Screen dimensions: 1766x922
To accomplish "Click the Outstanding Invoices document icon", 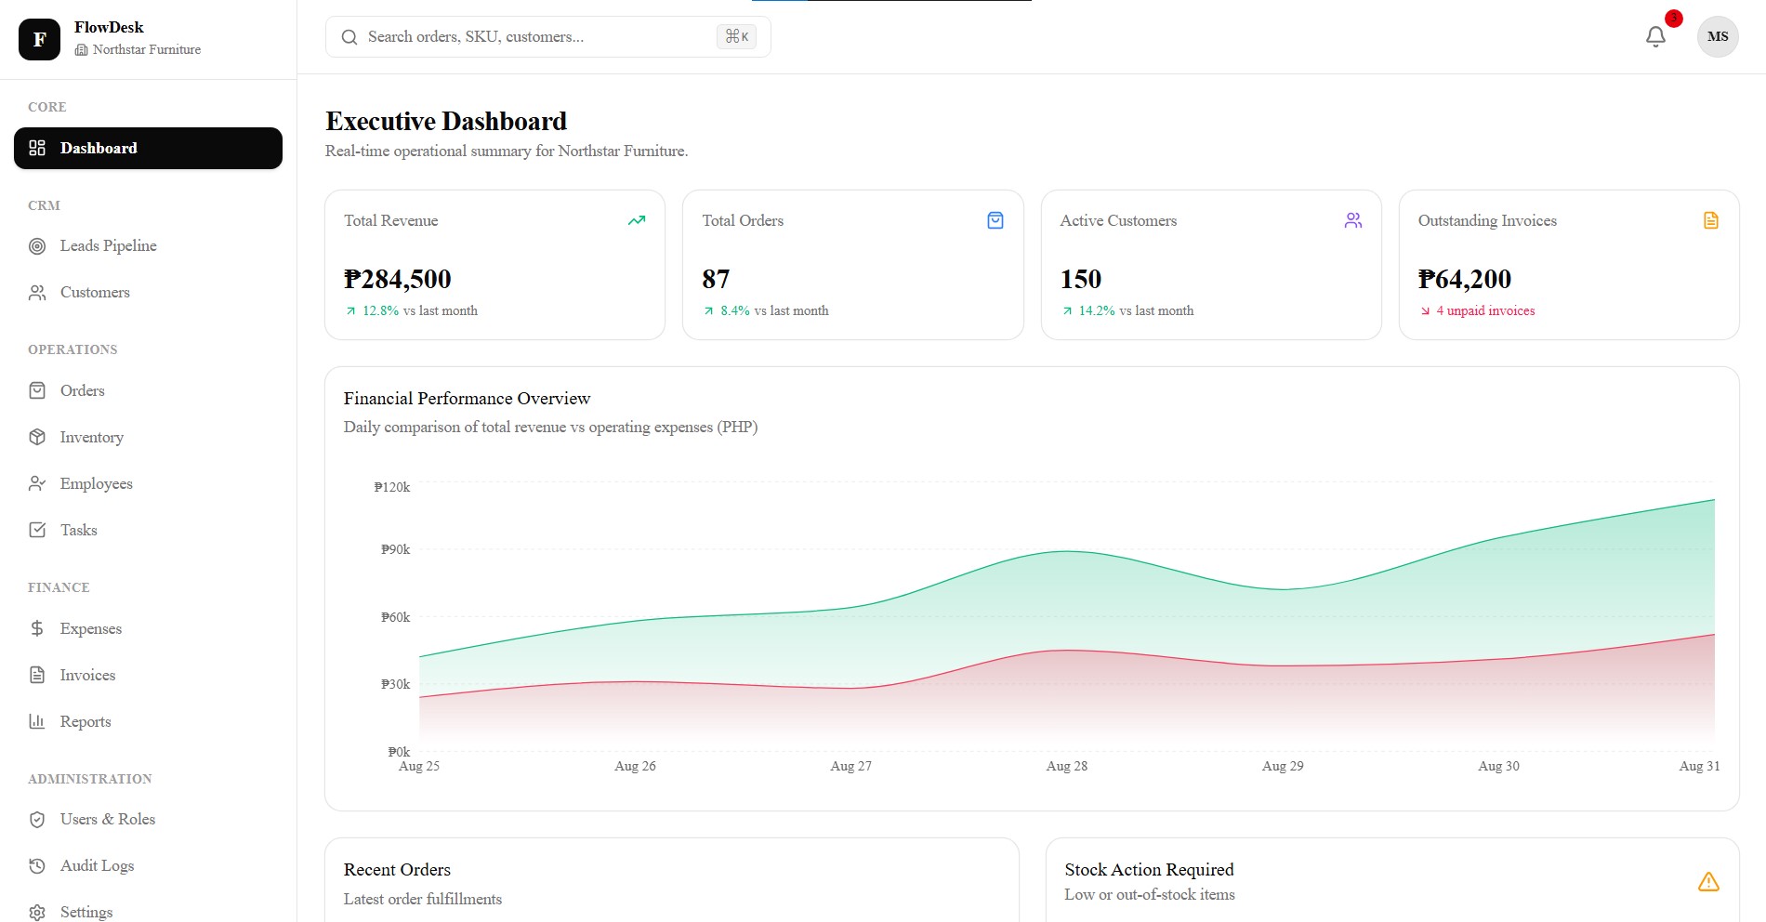I will [1711, 220].
